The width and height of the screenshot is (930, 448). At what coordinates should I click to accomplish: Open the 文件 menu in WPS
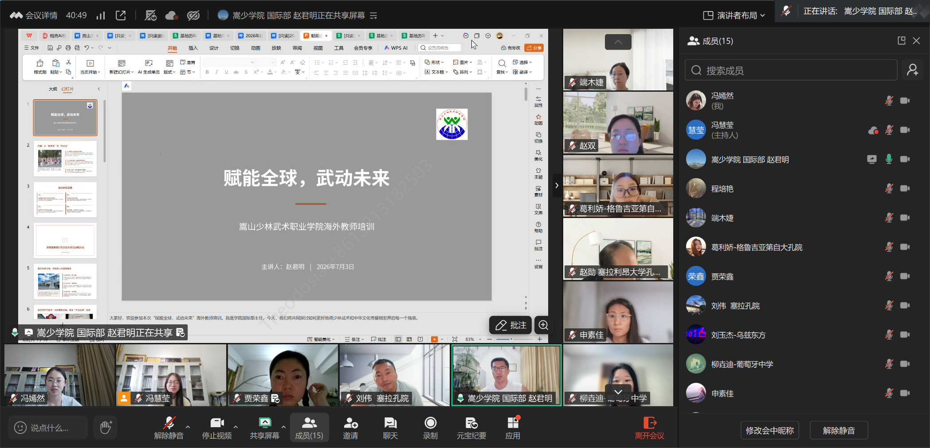[32, 48]
